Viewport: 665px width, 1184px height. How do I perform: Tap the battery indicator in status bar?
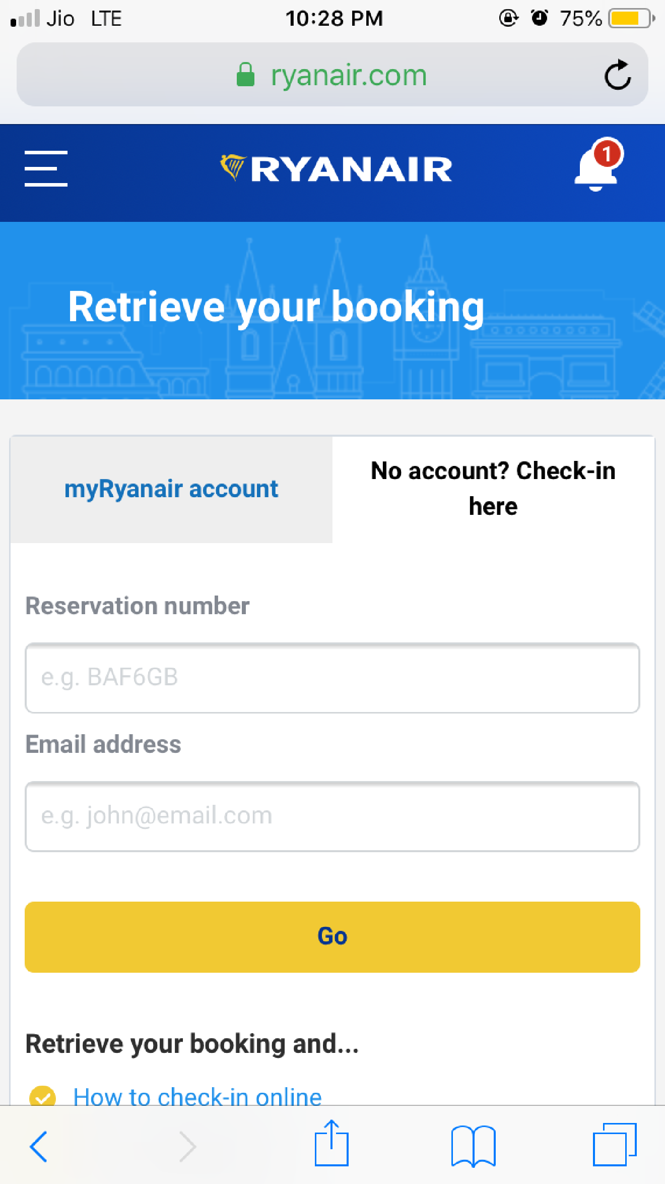[x=631, y=19]
